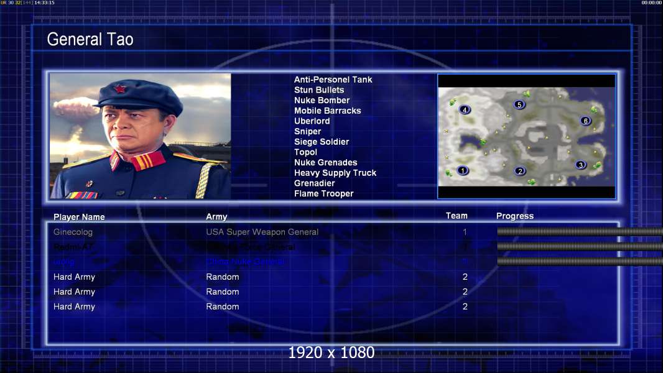This screenshot has height=373, width=663.
Task: Click the Ginecolog player name
Action: [x=73, y=232]
